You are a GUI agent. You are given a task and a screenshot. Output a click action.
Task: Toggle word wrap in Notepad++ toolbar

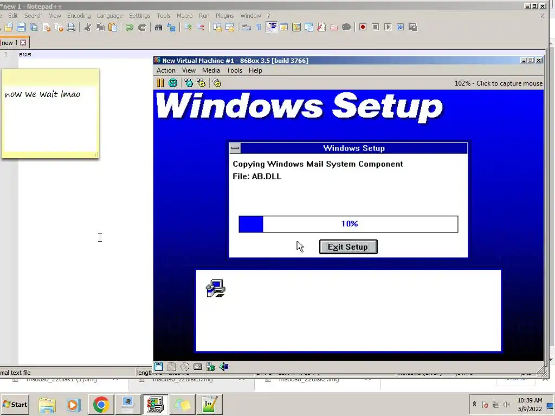[247, 27]
